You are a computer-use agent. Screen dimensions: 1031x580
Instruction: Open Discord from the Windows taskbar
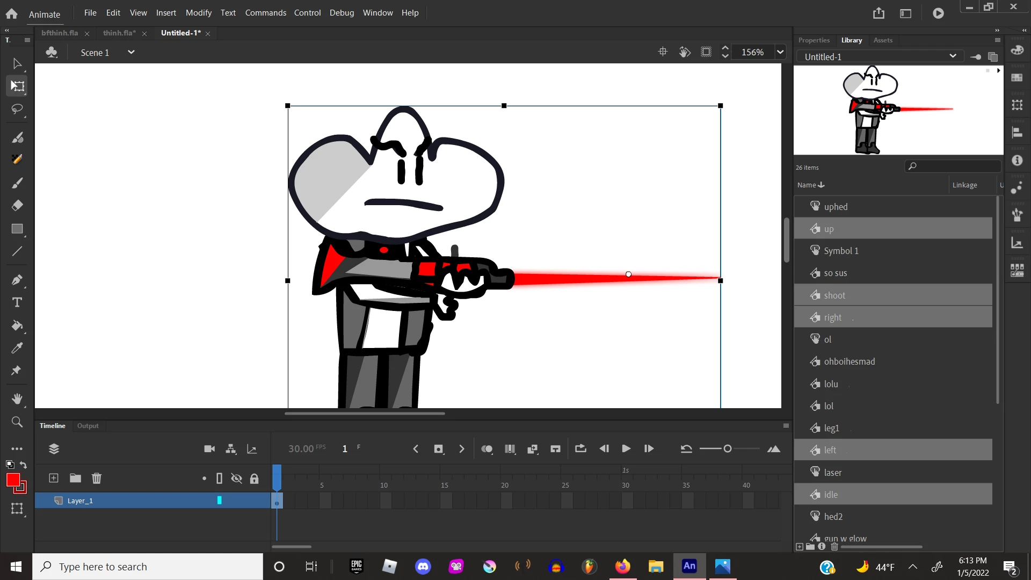pyautogui.click(x=423, y=567)
